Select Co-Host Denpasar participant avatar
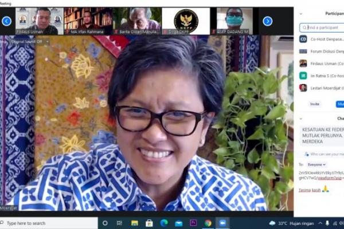This screenshot has width=344, height=229. 303,39
